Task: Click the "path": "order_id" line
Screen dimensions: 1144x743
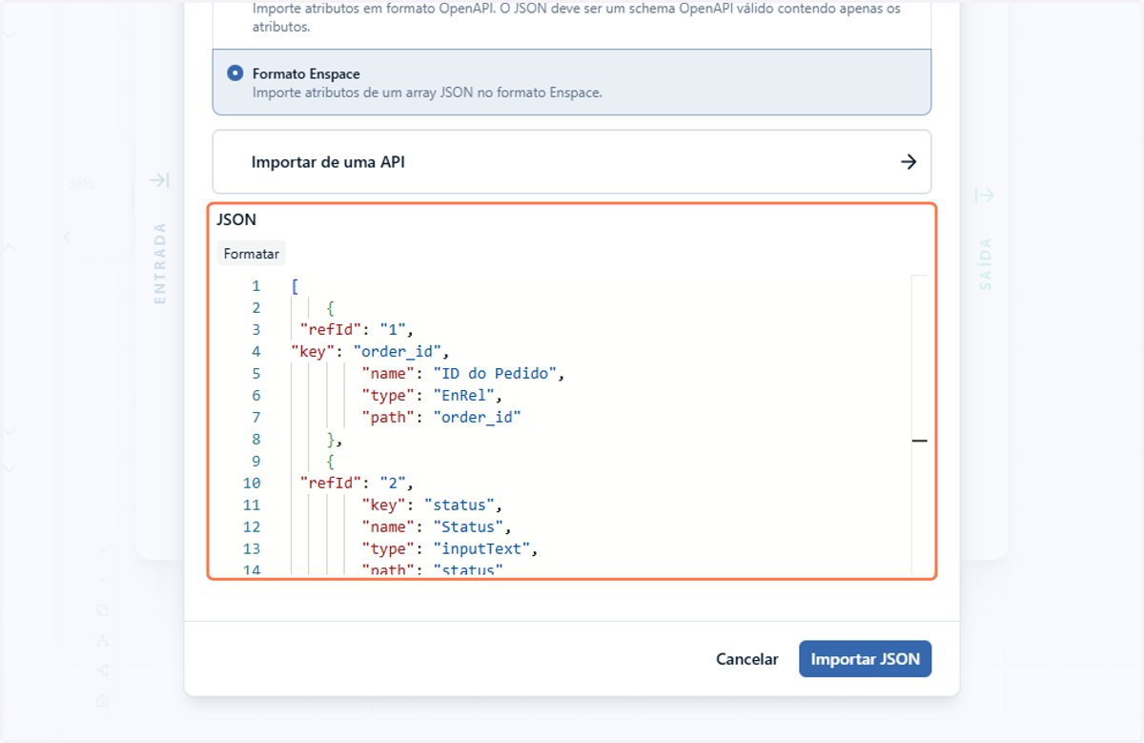Action: point(441,418)
